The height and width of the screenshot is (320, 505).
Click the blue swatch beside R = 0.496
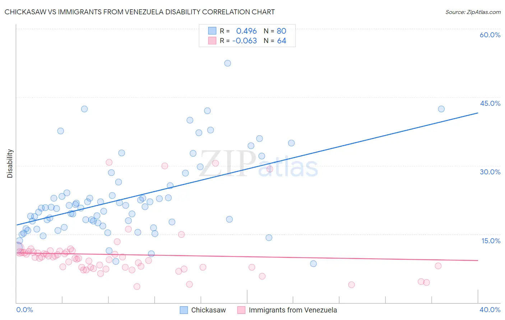pyautogui.click(x=212, y=31)
